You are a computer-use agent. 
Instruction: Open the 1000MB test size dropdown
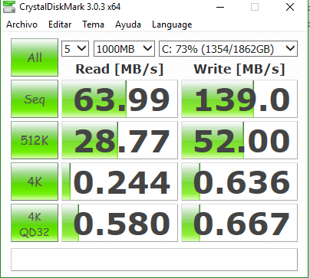[x=124, y=48]
